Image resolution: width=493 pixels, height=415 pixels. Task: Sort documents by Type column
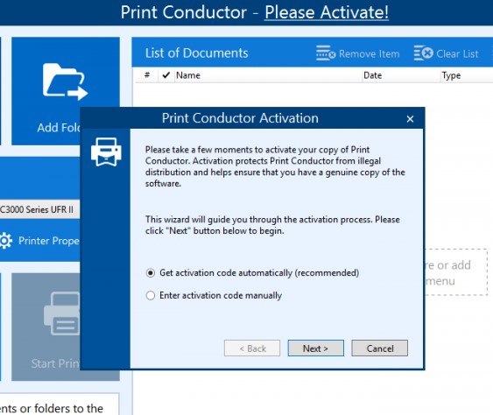467,75
